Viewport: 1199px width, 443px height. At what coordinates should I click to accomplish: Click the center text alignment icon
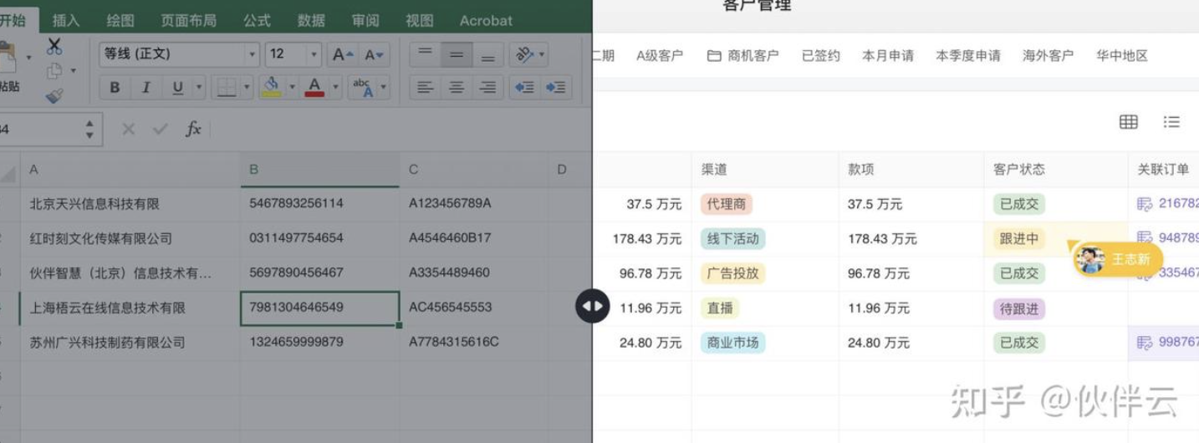click(x=457, y=87)
